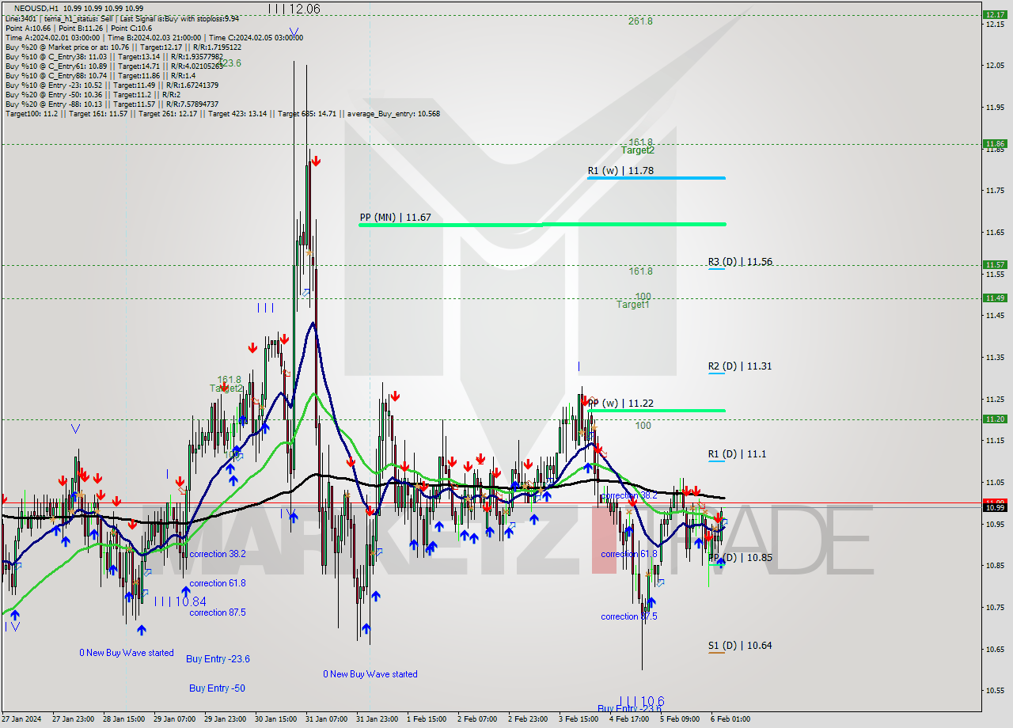Click the PP (w) | 11.22 pivot label

click(x=620, y=403)
